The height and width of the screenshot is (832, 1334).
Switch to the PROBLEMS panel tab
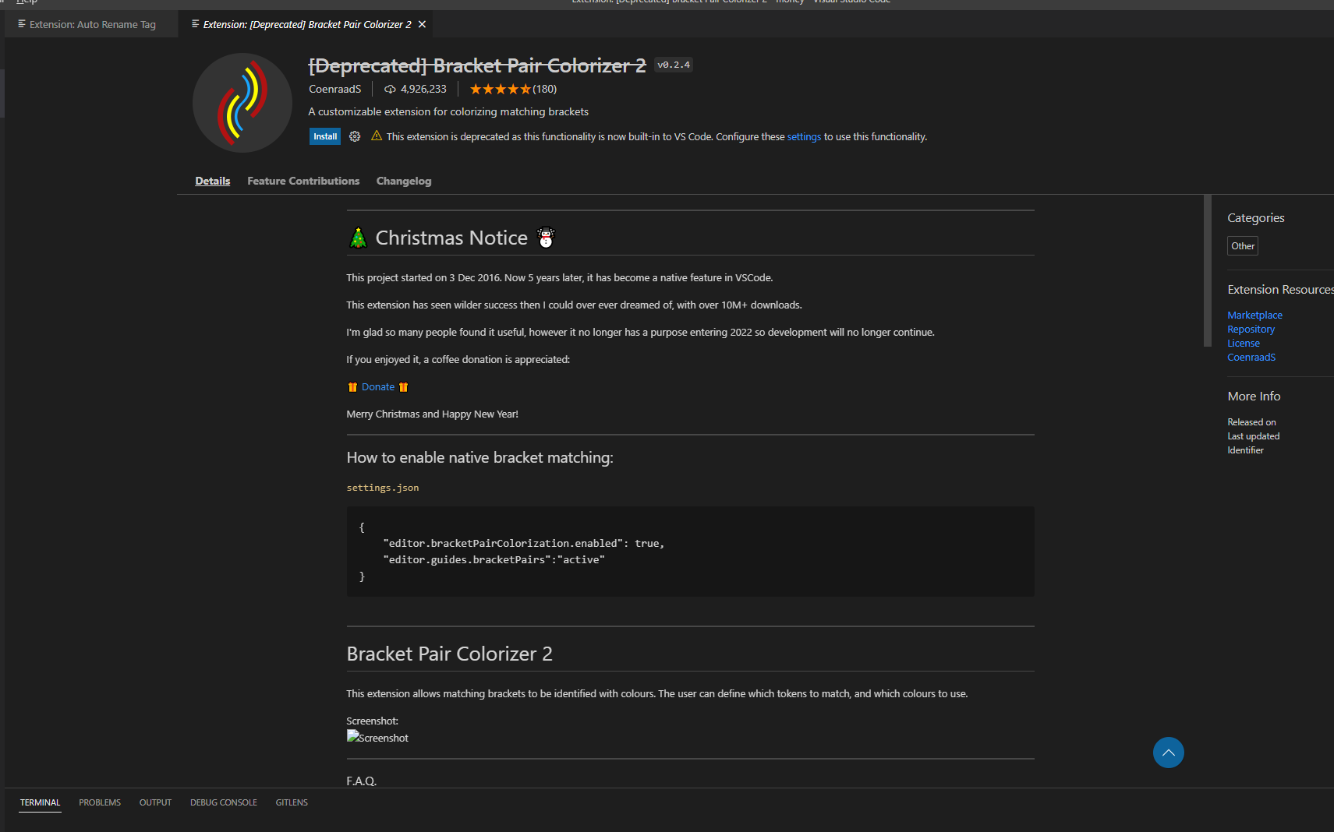point(100,802)
